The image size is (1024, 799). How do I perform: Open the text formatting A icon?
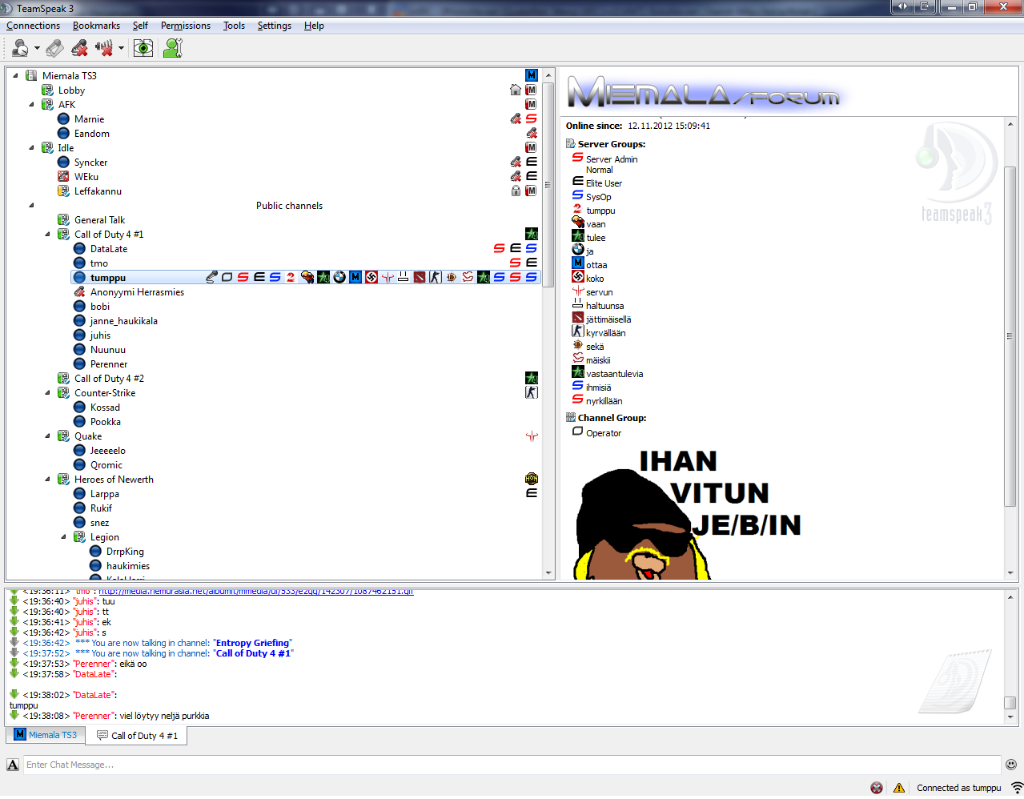click(13, 765)
